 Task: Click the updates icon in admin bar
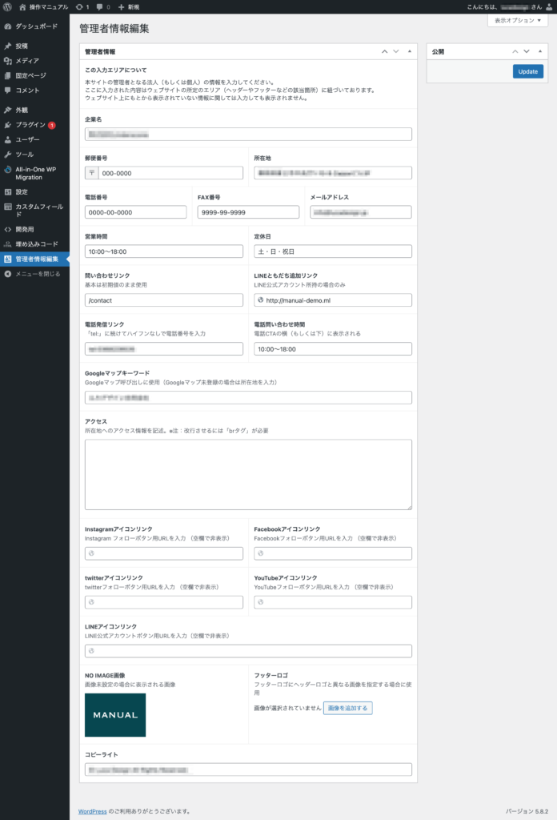click(x=78, y=6)
